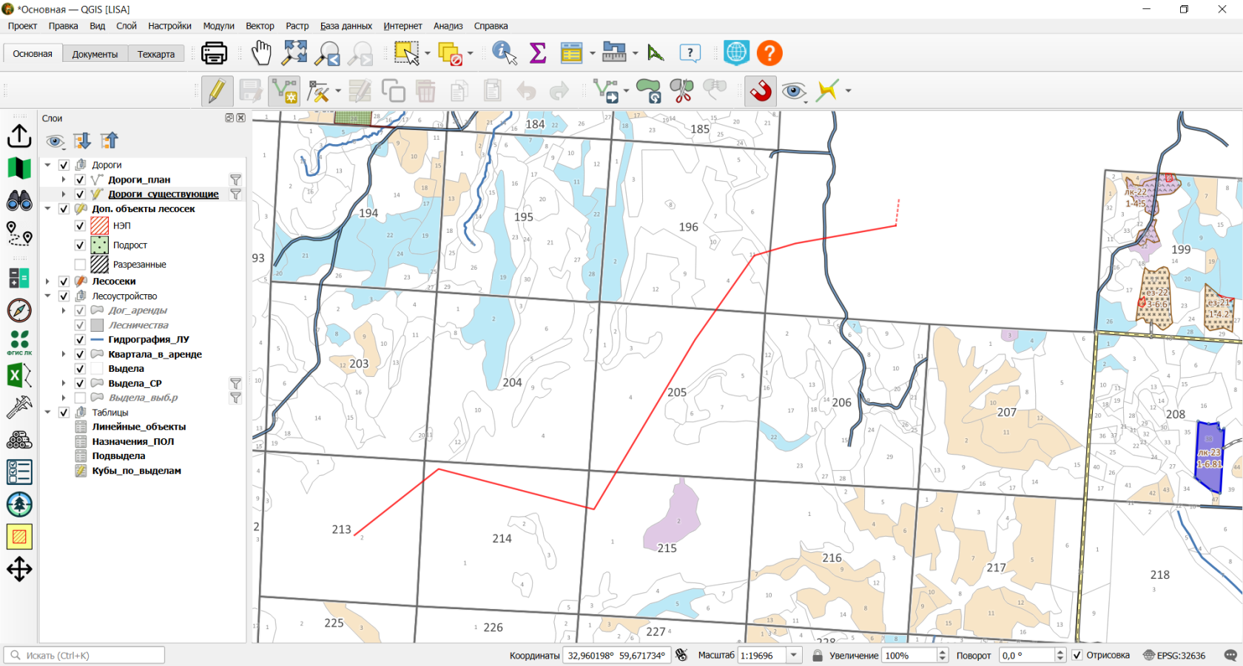This screenshot has width=1243, height=666.
Task: Switch to the Документы tab
Action: [95, 54]
